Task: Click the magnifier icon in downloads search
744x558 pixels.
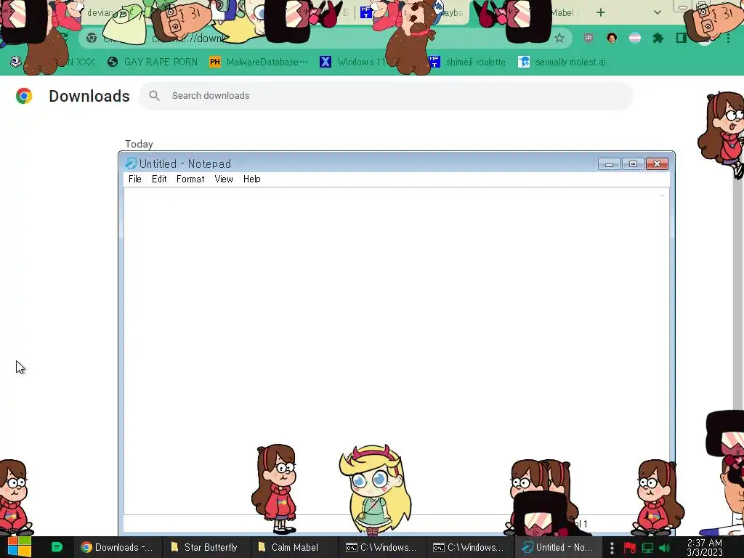Action: point(154,95)
